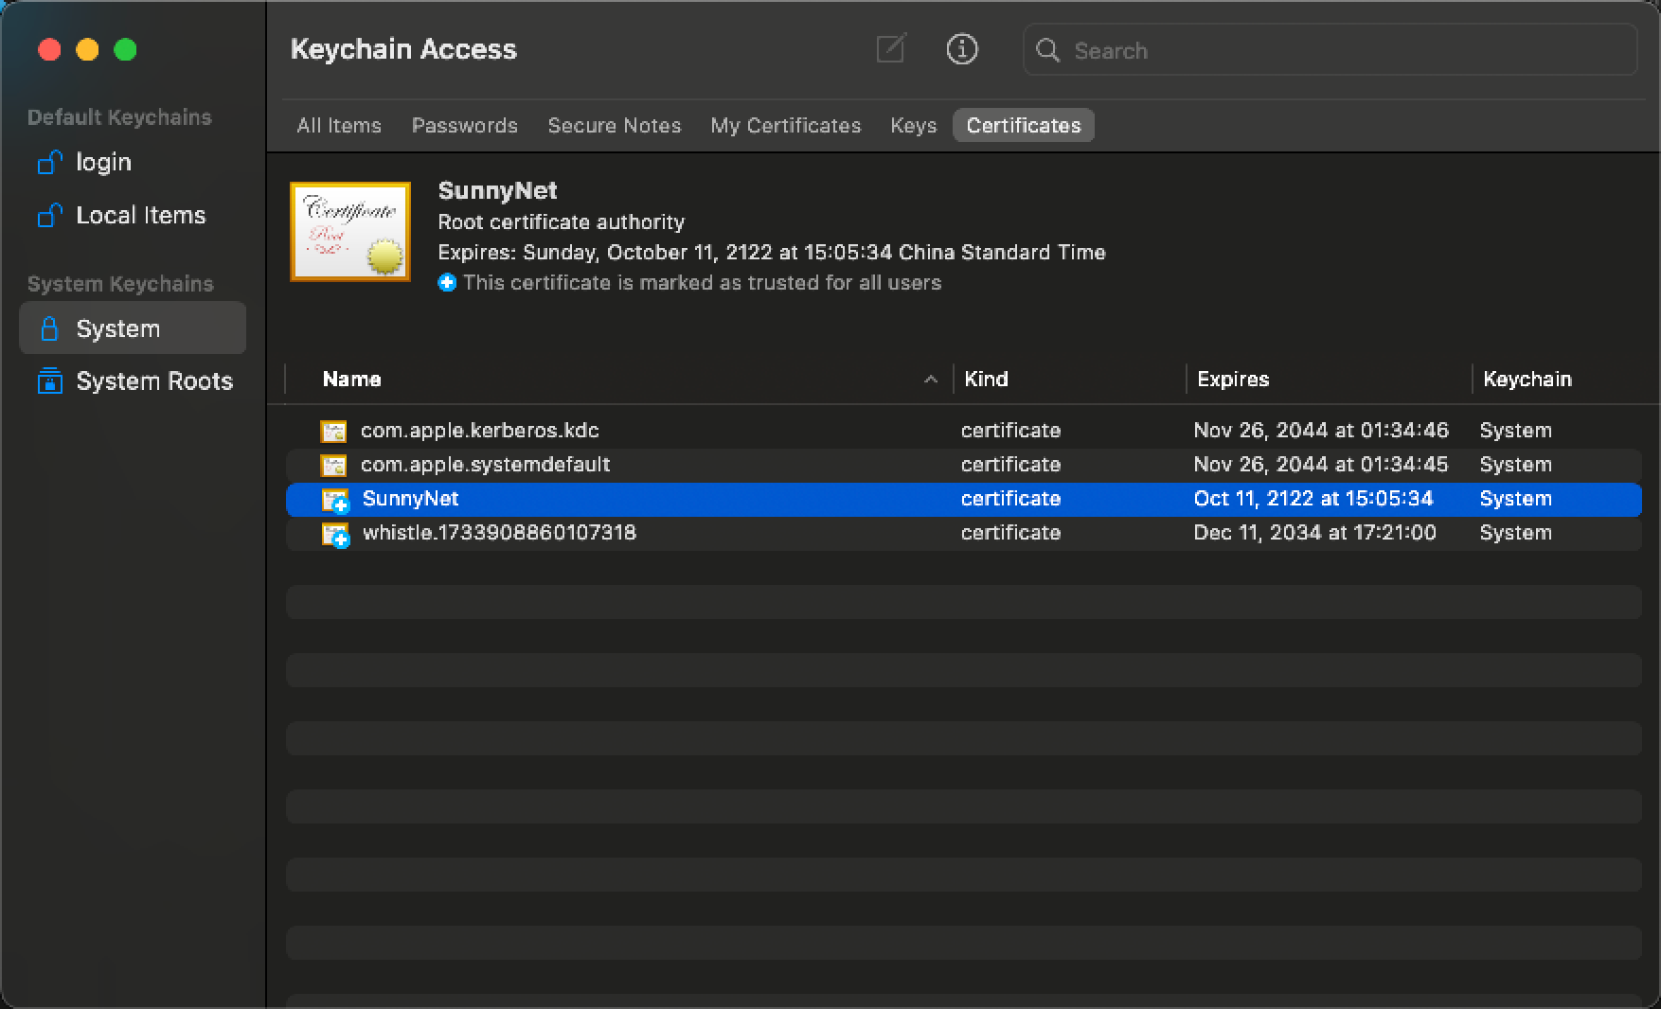Sort list by Expires column header
The image size is (1661, 1009).
click(1233, 380)
